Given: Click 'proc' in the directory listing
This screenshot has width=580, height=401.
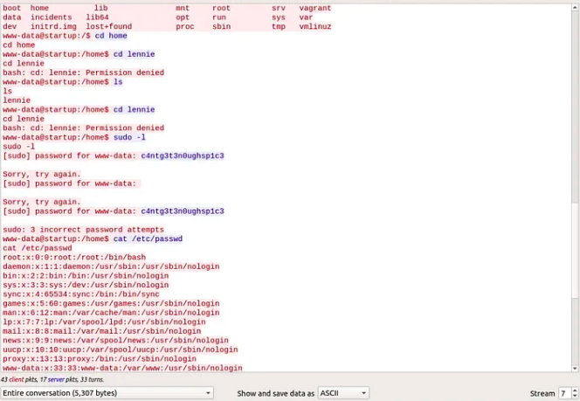Looking at the screenshot, I should [184, 26].
